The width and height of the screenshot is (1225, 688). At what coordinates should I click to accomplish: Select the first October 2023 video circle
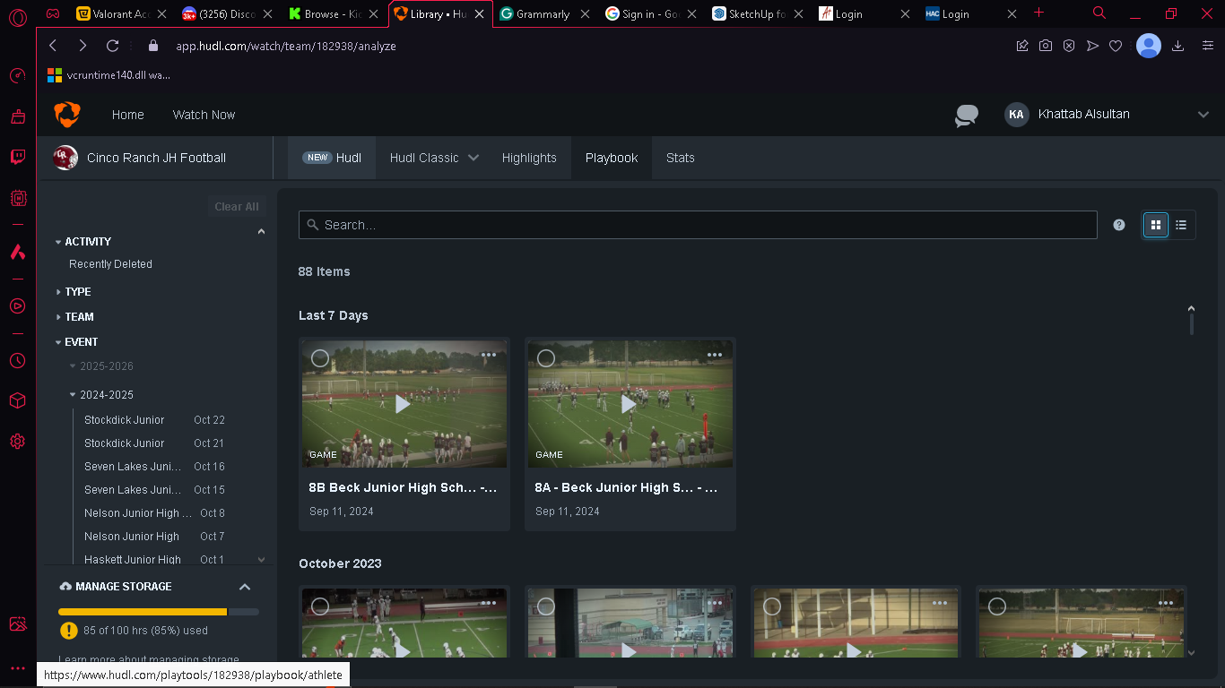pos(320,606)
